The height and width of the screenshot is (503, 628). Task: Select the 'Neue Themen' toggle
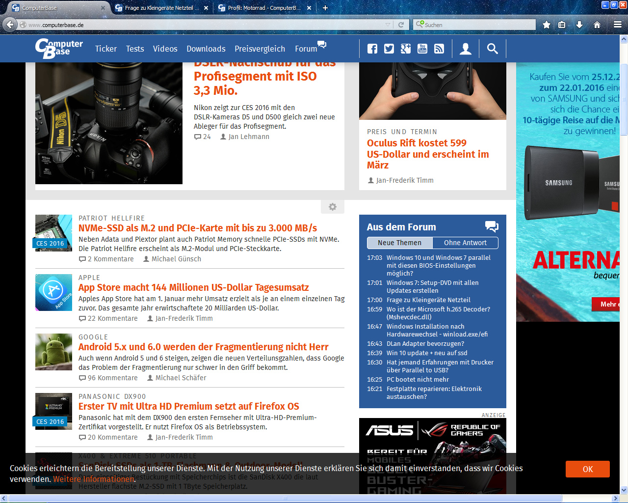399,243
